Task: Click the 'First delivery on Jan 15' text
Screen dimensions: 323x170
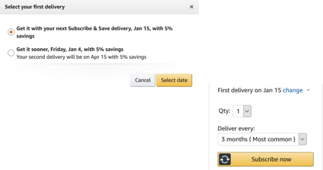Action: [x=249, y=90]
